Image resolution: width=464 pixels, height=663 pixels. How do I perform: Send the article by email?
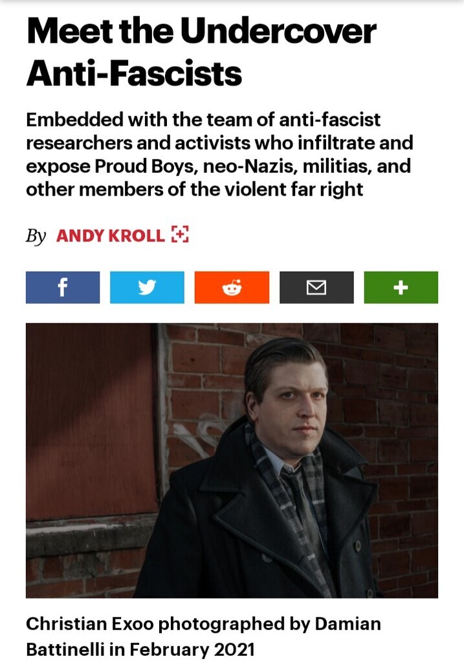(x=316, y=287)
